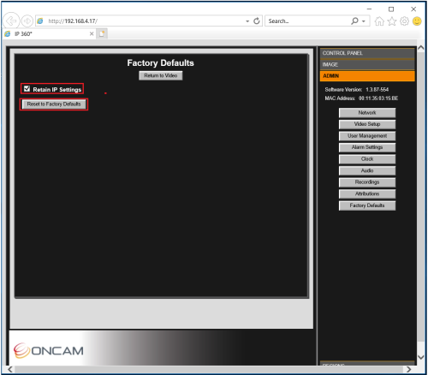The image size is (428, 375).
Task: Click the smiley feedback icon
Action: click(x=417, y=21)
